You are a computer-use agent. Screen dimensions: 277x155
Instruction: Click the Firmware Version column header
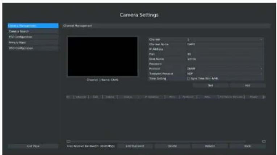pos(231,97)
